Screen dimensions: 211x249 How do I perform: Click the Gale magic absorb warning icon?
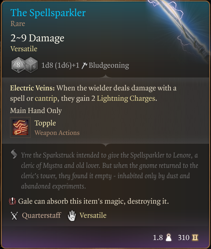pos(12,201)
